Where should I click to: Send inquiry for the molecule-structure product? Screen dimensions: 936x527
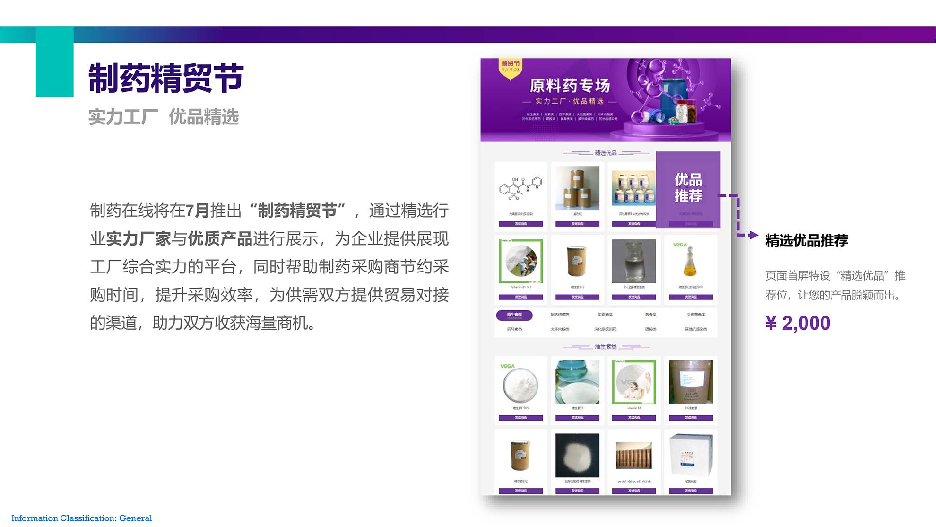521,224
